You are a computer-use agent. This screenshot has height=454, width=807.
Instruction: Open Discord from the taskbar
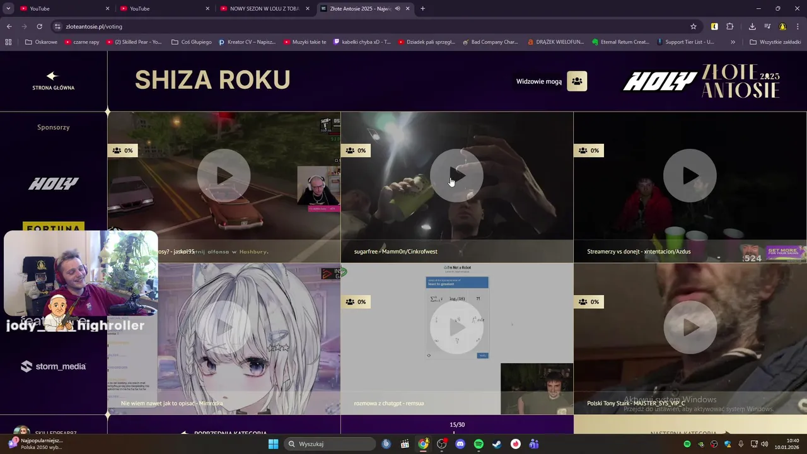460,444
